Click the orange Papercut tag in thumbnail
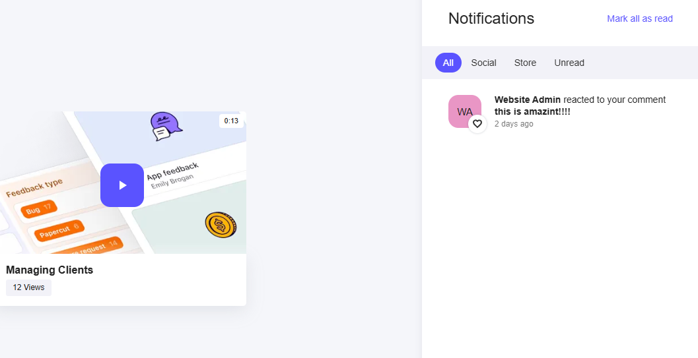Viewport: 698px width, 358px height. pyautogui.click(x=59, y=231)
